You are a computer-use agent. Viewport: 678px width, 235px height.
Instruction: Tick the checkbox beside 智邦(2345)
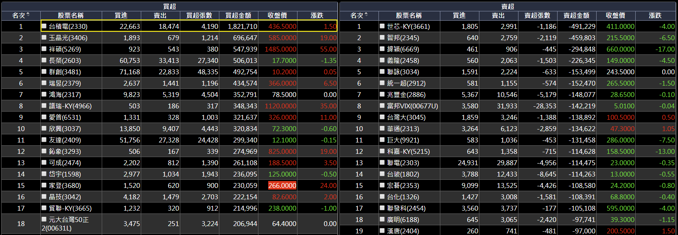(x=382, y=37)
